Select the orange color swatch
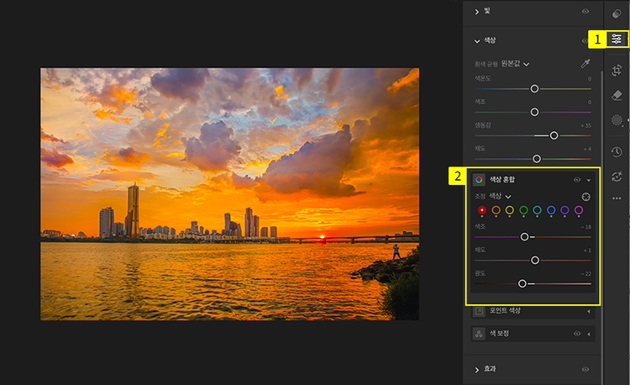The height and width of the screenshot is (385, 630). [496, 210]
